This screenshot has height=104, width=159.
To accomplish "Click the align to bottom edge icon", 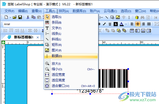I will [143, 31].
